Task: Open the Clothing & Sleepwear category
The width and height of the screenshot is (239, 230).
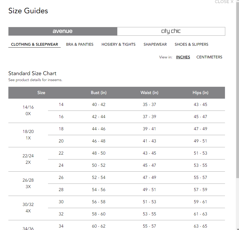Action: coord(35,44)
